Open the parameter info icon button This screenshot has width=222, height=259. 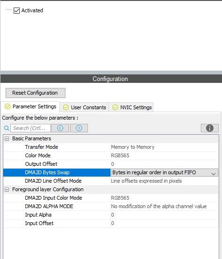click(x=210, y=128)
